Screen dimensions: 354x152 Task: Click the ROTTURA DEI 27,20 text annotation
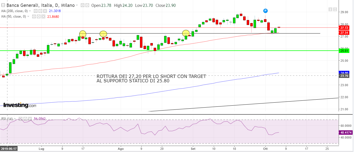[151, 78]
